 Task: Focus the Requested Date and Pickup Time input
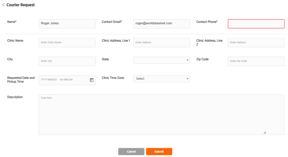click(x=67, y=80)
